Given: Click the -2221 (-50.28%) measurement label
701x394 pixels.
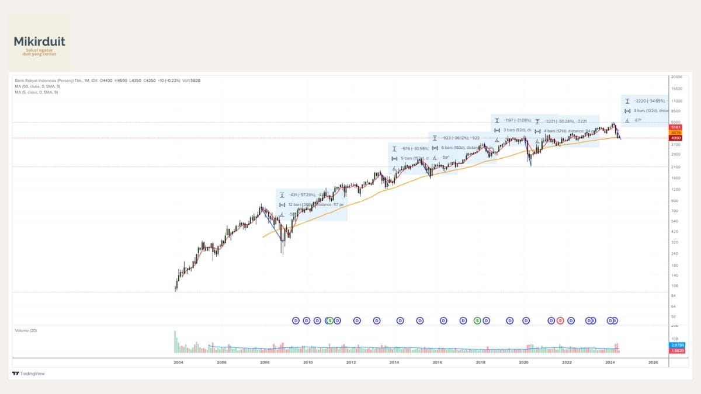Looking at the screenshot, I should point(565,121).
